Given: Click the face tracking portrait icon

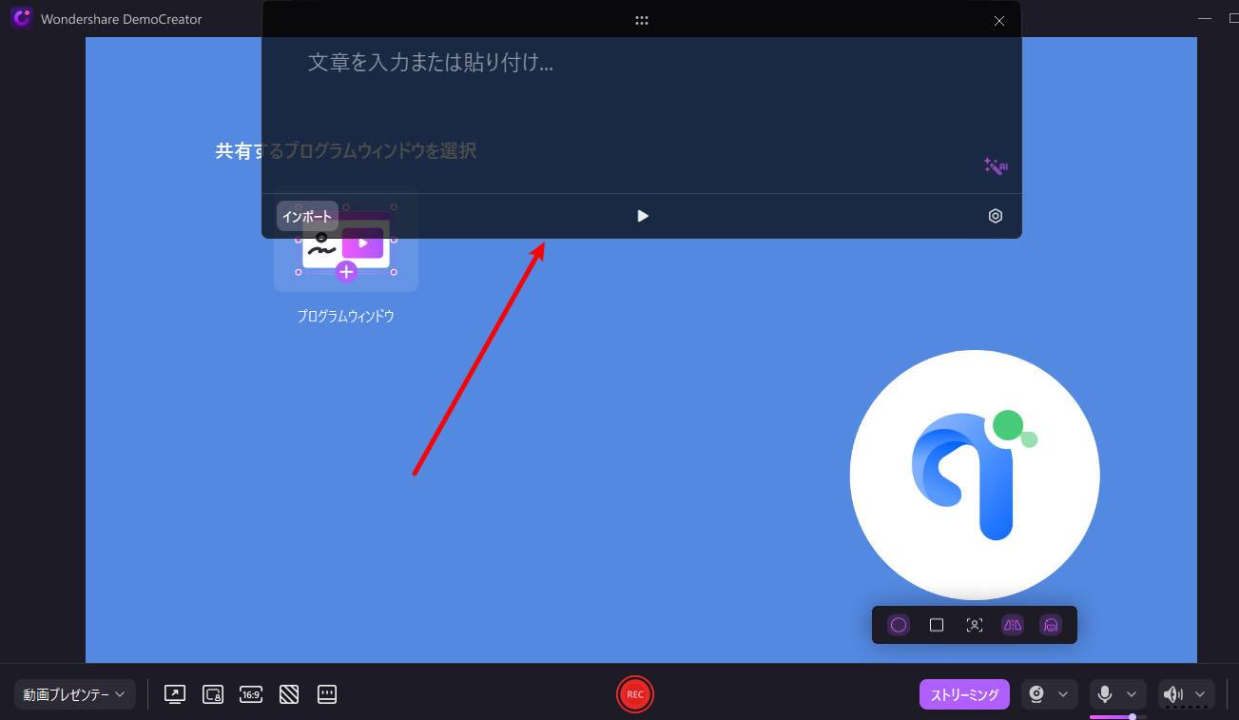Looking at the screenshot, I should (x=975, y=625).
